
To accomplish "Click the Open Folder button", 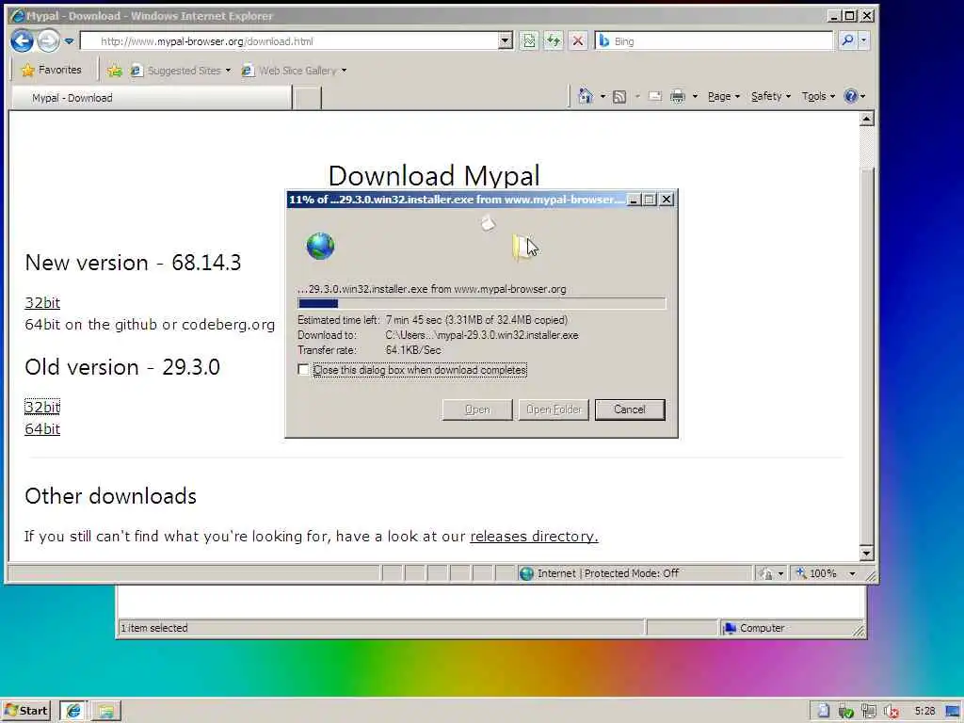I will coord(554,410).
